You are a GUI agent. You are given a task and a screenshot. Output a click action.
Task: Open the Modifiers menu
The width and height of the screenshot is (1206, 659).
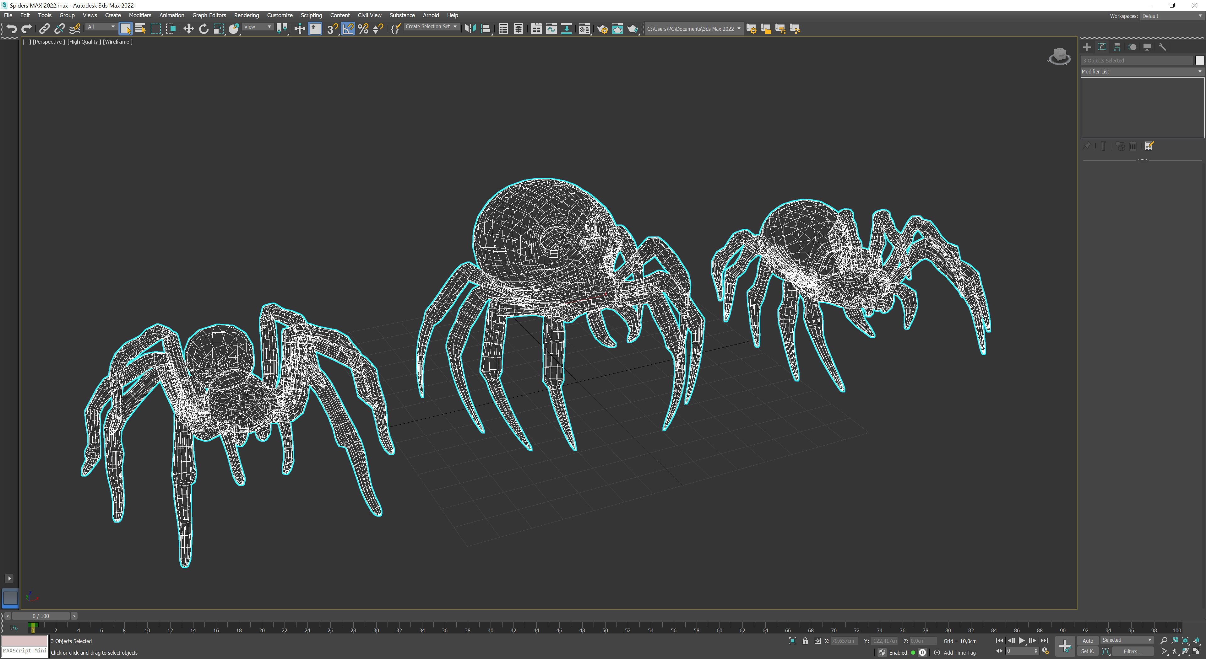[140, 15]
